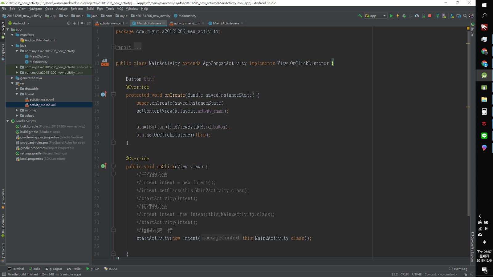Collapse all nodes in Project panel
This screenshot has height=277, width=493.
pos(74,23)
